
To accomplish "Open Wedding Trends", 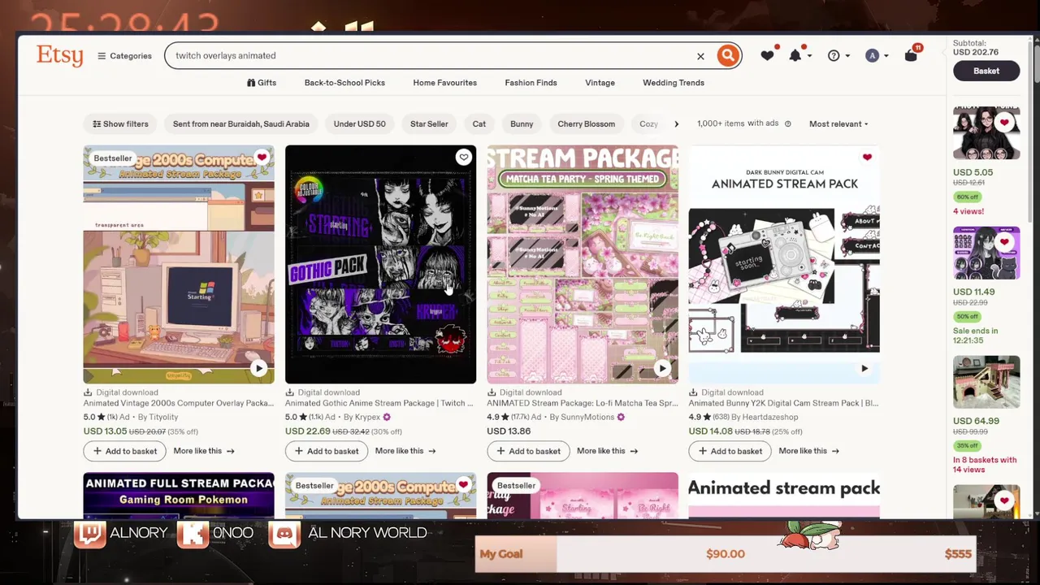I will point(674,83).
